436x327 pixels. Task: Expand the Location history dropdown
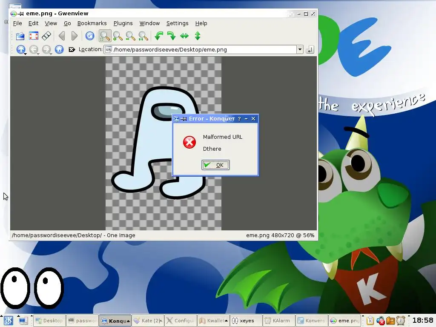point(300,49)
